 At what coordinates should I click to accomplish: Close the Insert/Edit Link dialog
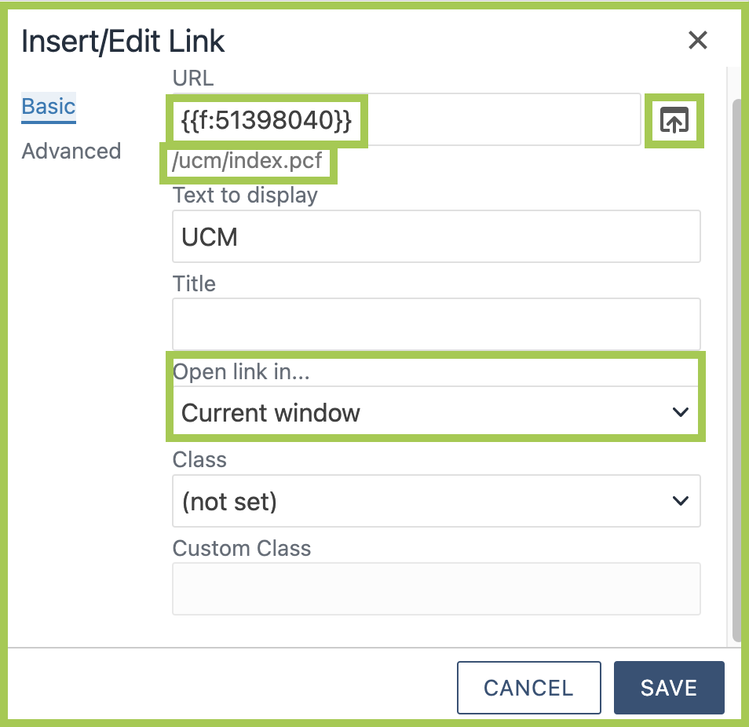[697, 40]
